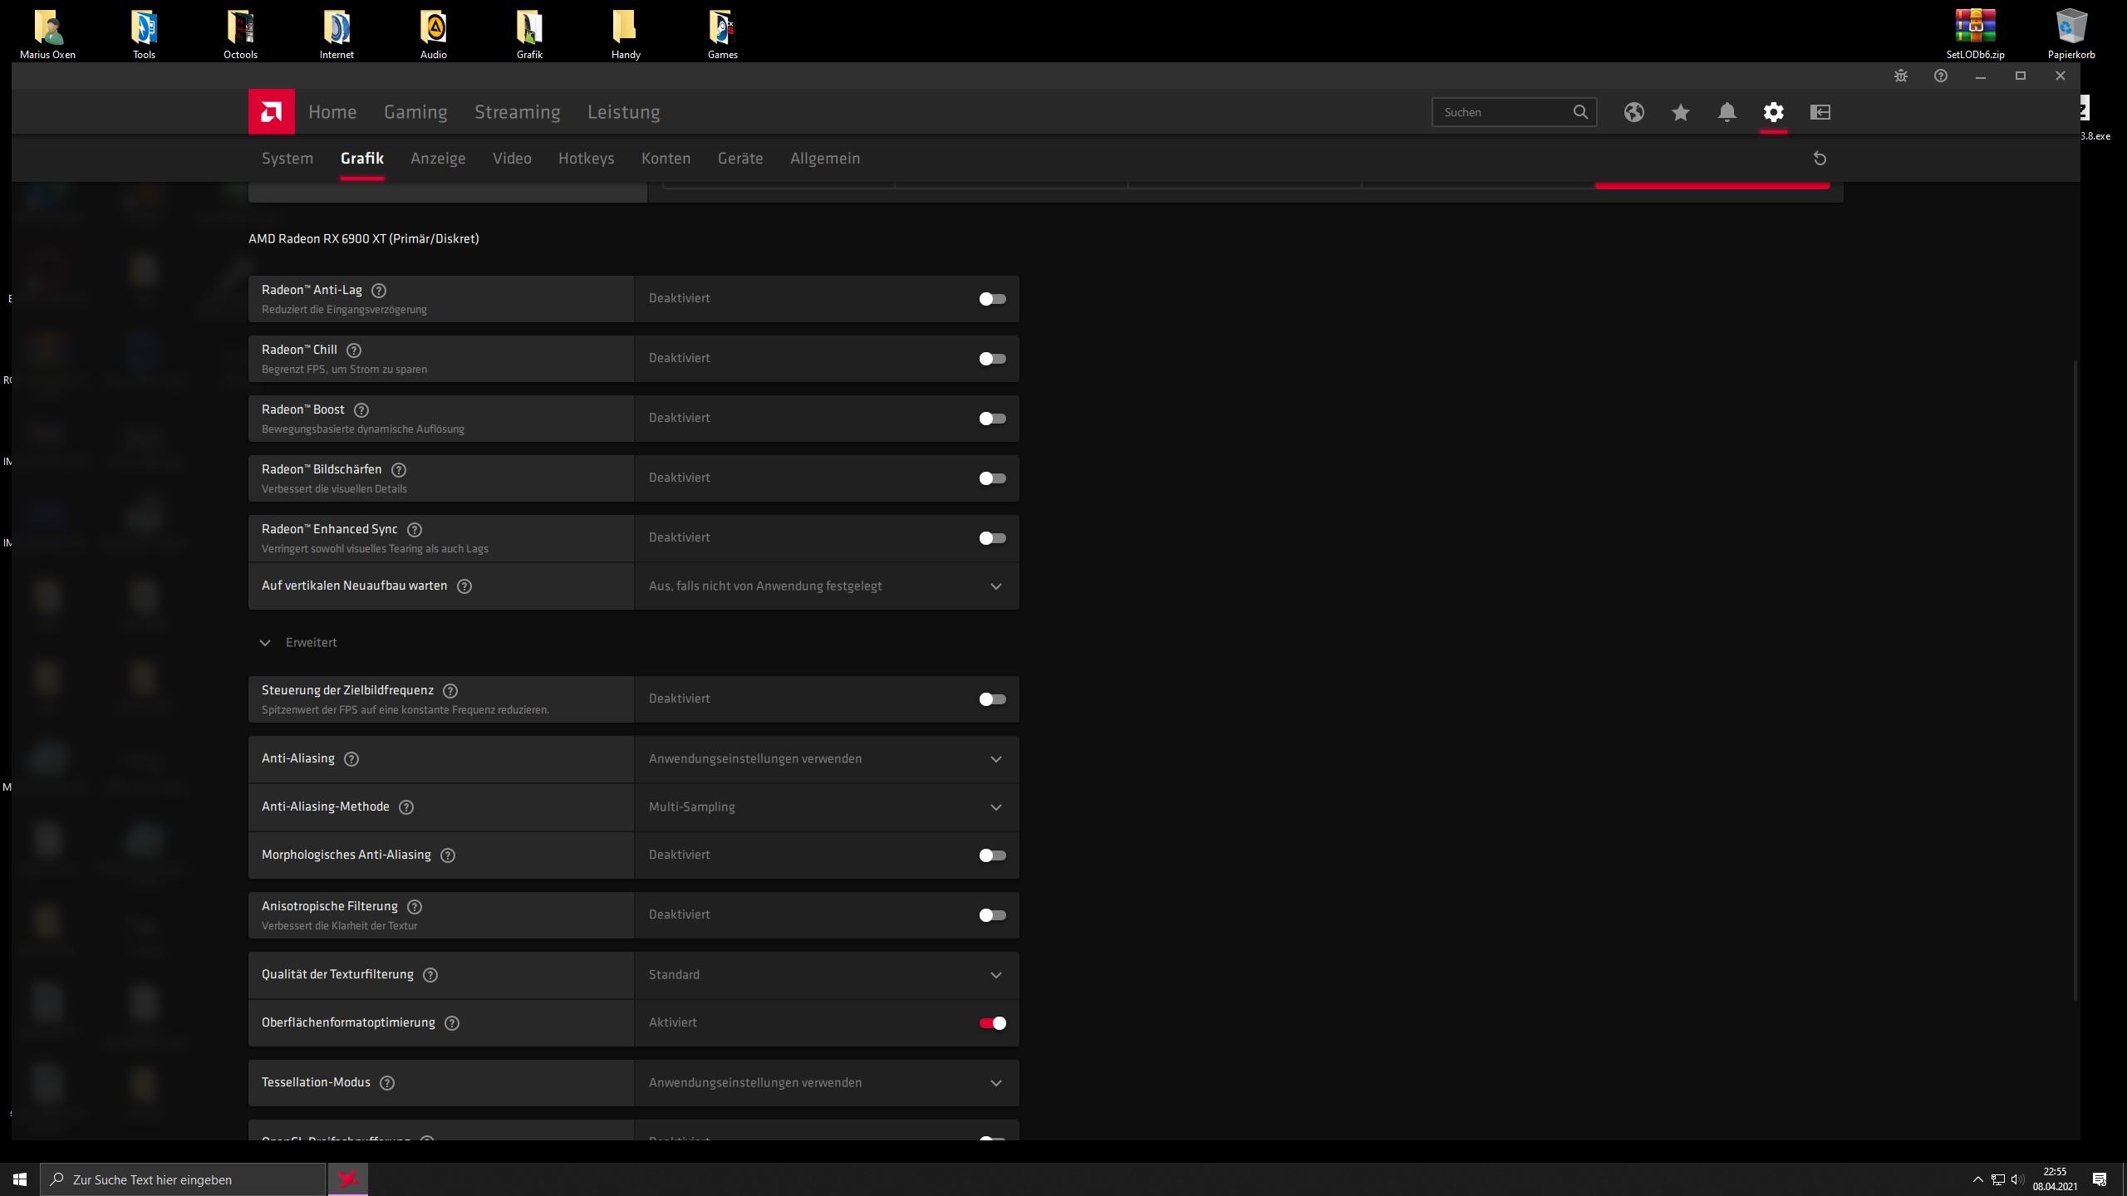The width and height of the screenshot is (2127, 1196).
Task: Select the SetLODb6.zip desktop file
Action: coord(1975,34)
